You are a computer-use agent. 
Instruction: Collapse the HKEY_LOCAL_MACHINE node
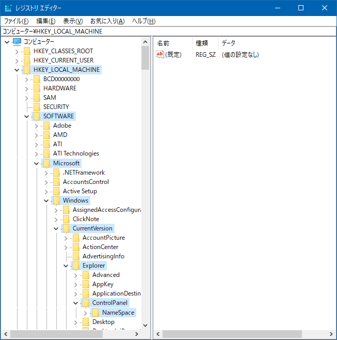click(x=17, y=70)
